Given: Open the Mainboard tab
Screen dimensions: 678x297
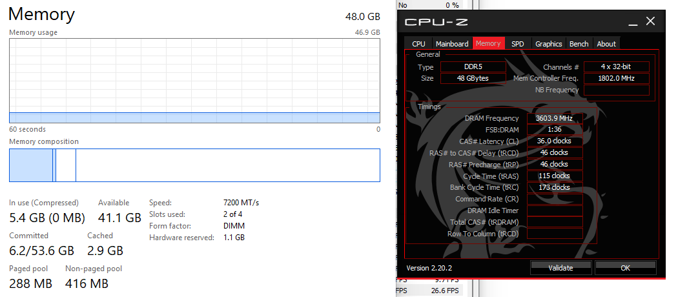Looking at the screenshot, I should click(x=452, y=44).
